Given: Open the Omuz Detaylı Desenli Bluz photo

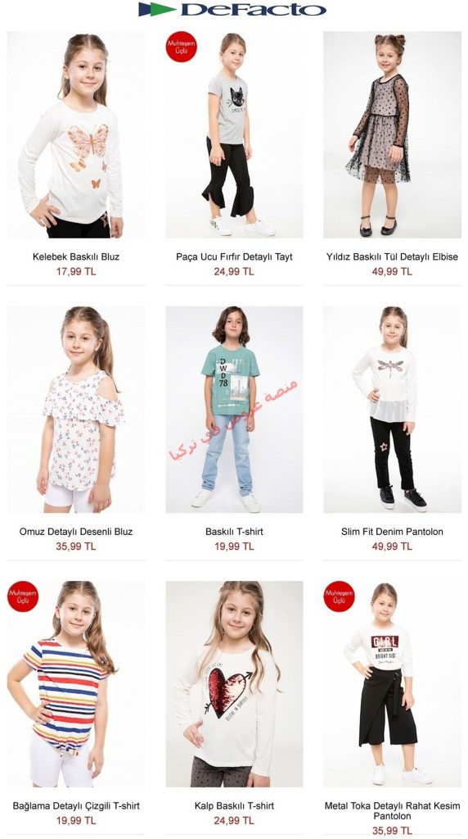Looking at the screenshot, I should (x=76, y=410).
